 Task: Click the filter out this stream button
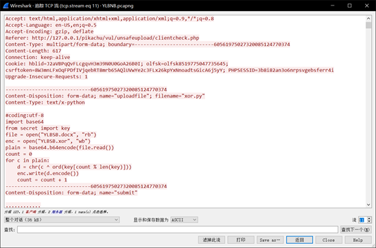[211, 240]
